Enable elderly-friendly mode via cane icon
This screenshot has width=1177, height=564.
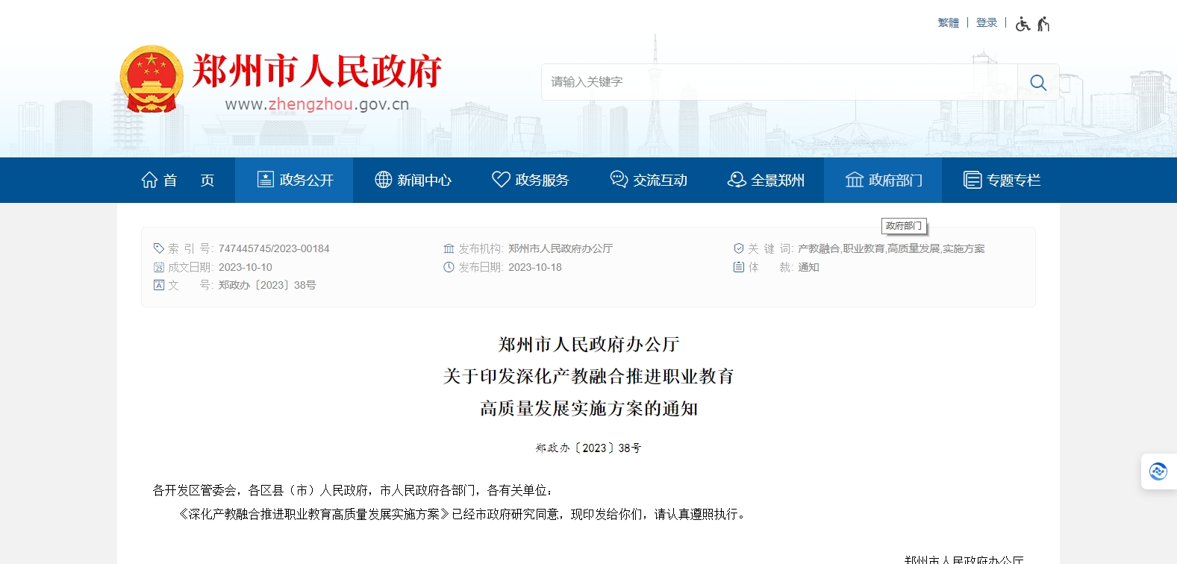pos(1043,24)
